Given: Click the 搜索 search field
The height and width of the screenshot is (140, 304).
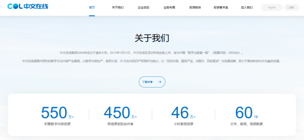Looking at the screenshot, I should 292,8.
